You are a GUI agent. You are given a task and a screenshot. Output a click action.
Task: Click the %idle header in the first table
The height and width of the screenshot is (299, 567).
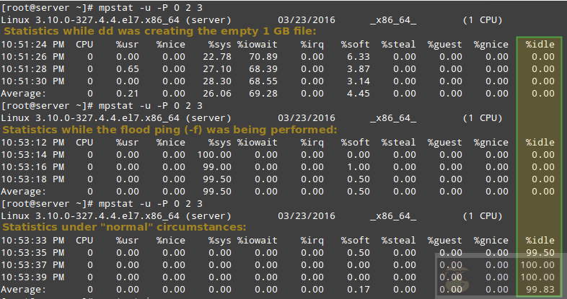tap(540, 44)
